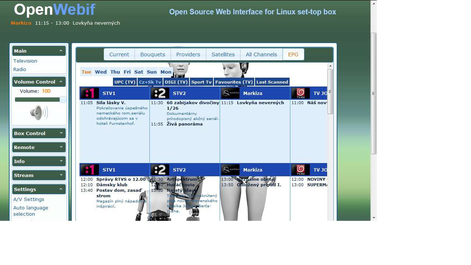Viewport: 471px width, 265px height.
Task: Open the All Channels tab
Action: coord(261,54)
